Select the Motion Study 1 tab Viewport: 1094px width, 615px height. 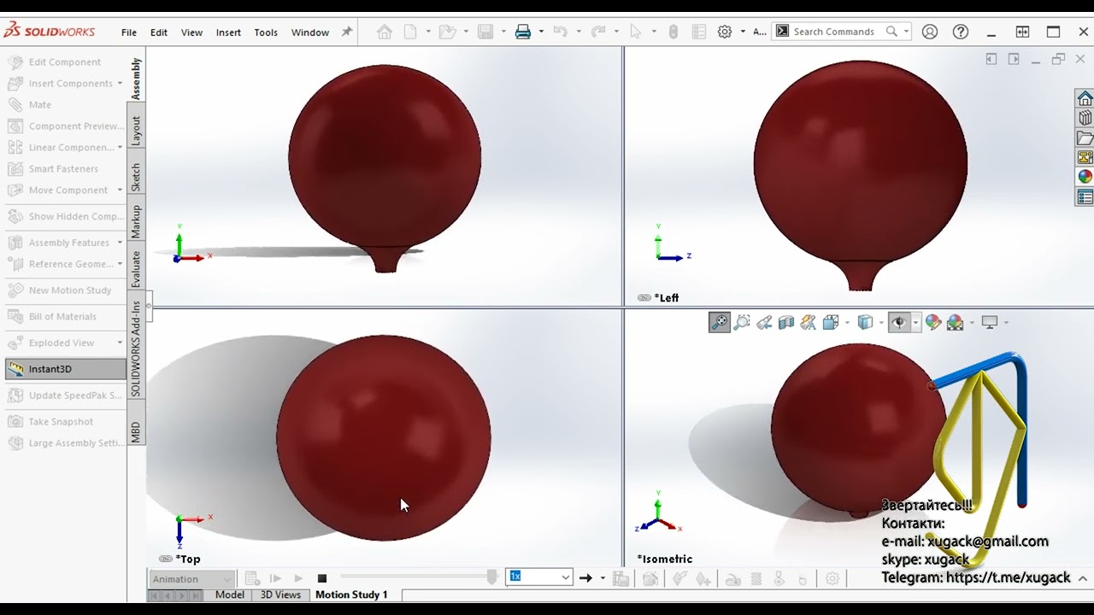351,594
